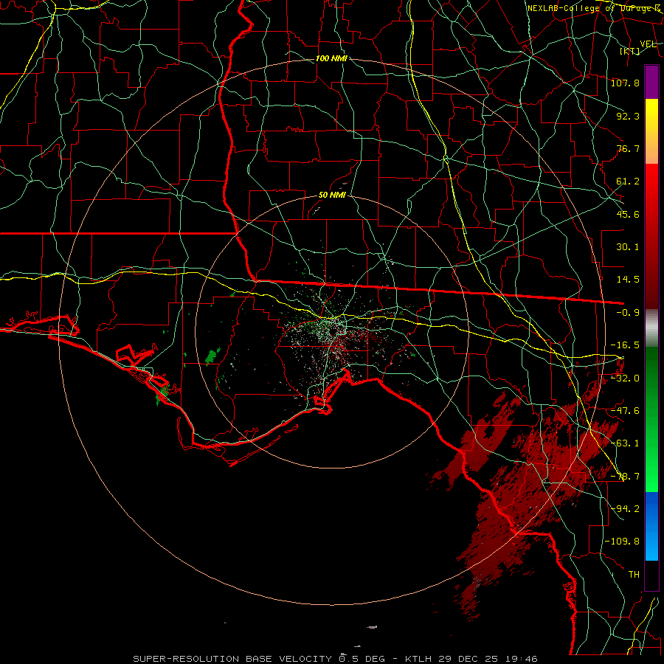
Task: Select the -78.7 scale value
Action: pos(625,477)
